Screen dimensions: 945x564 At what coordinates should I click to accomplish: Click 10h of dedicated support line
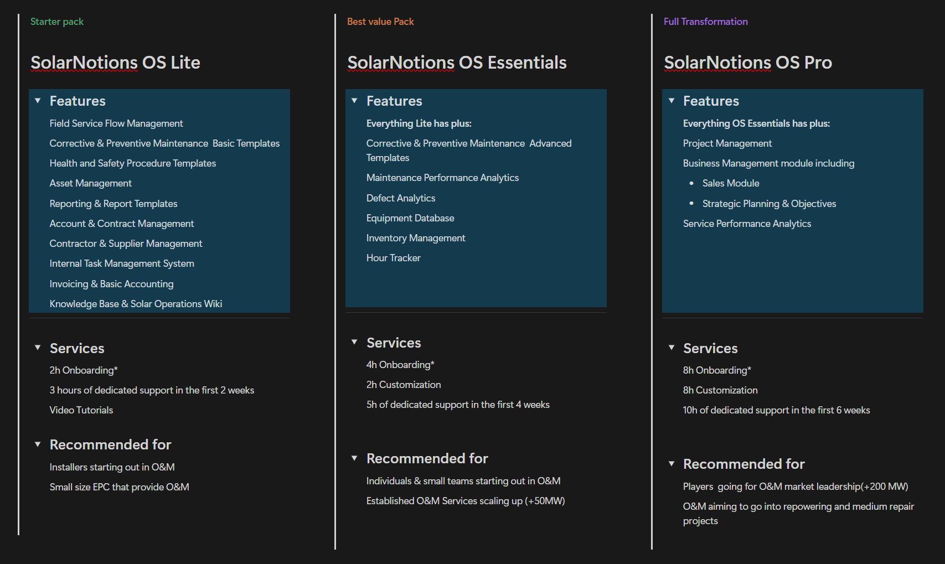[x=776, y=410]
